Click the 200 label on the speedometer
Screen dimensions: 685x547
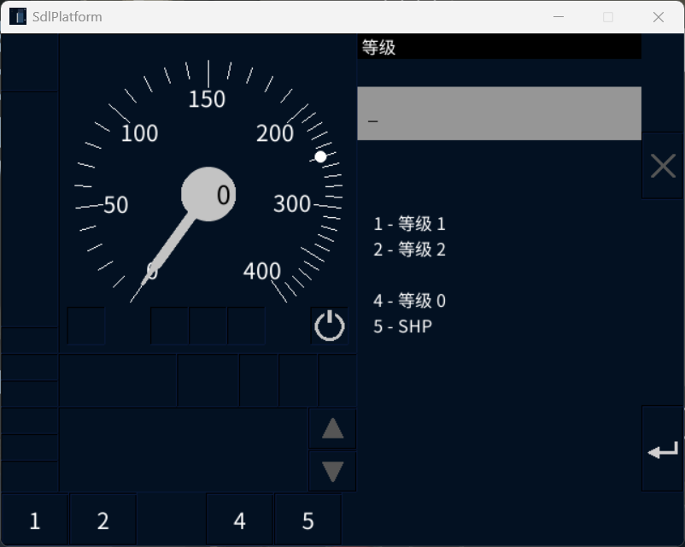click(275, 133)
